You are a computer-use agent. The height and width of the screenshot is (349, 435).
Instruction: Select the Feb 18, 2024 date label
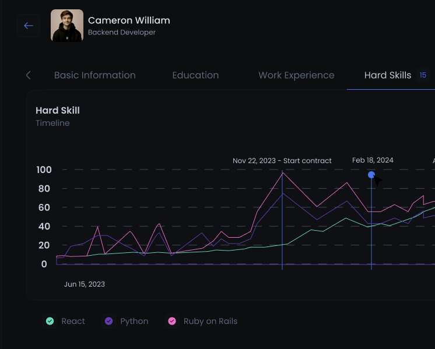pos(373,160)
